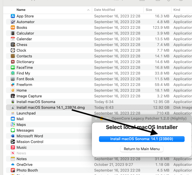The height and width of the screenshot is (175, 192).
Task: Select the 'Microsoft Word' row name
Action: (30, 136)
